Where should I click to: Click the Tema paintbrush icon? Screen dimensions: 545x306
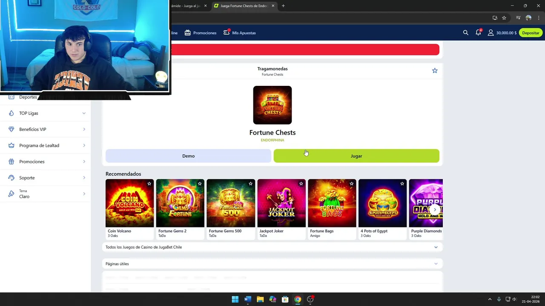point(11,194)
